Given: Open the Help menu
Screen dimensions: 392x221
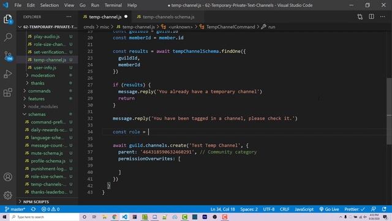Looking at the screenshot, I should [x=132, y=5].
